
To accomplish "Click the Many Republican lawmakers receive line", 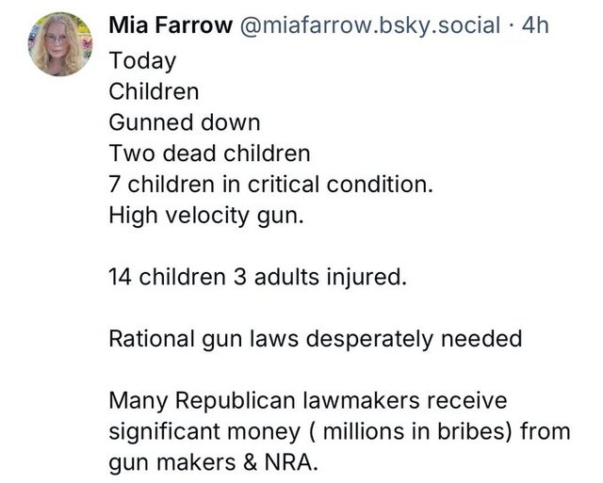I will 308,401.
